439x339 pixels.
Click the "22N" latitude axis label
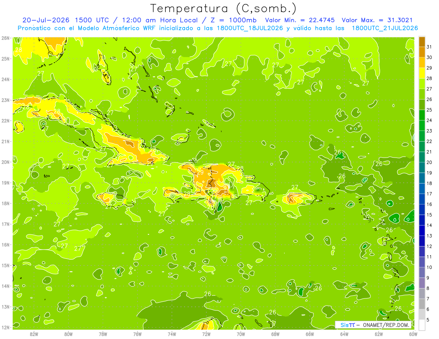5,120
